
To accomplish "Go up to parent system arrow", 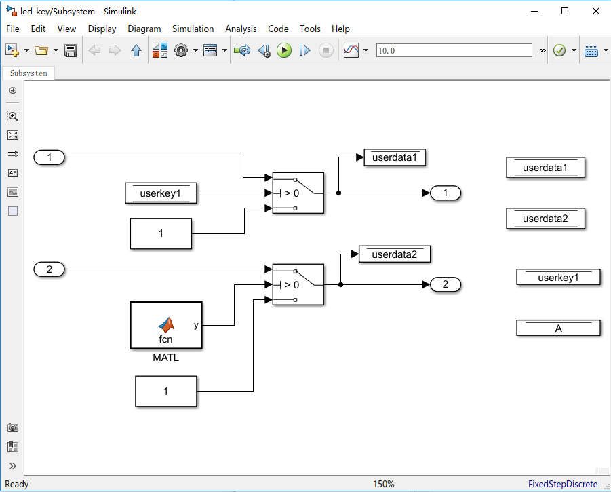I will click(136, 50).
